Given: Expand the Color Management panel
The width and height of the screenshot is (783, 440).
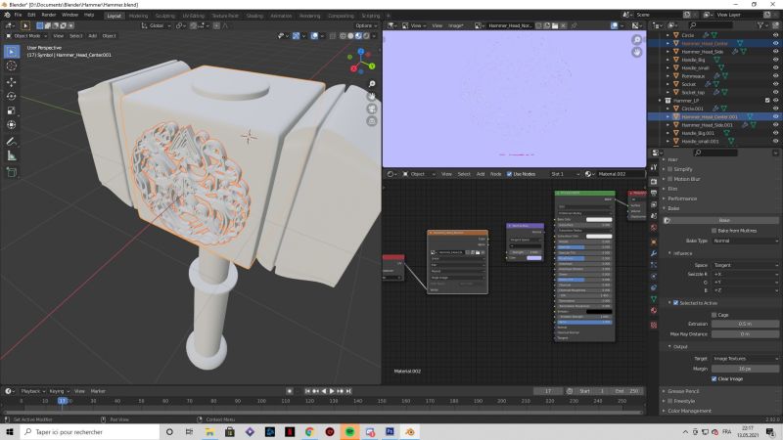Looking at the screenshot, I should 689,411.
